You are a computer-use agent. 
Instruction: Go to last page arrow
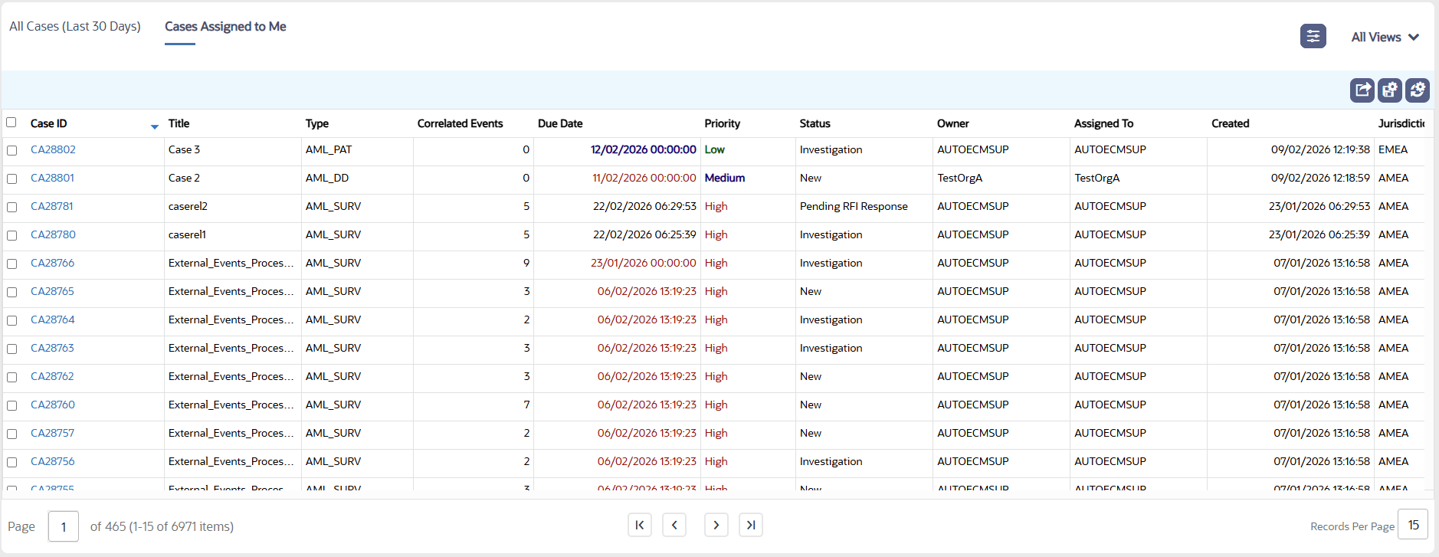coord(751,525)
